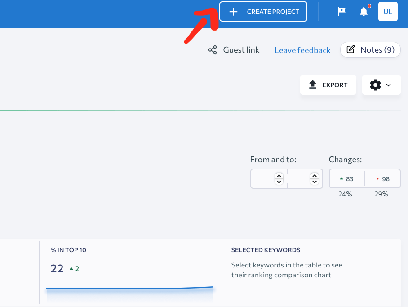Increase the From position value

[279, 176]
